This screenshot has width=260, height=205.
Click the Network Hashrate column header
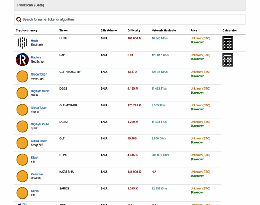click(164, 30)
